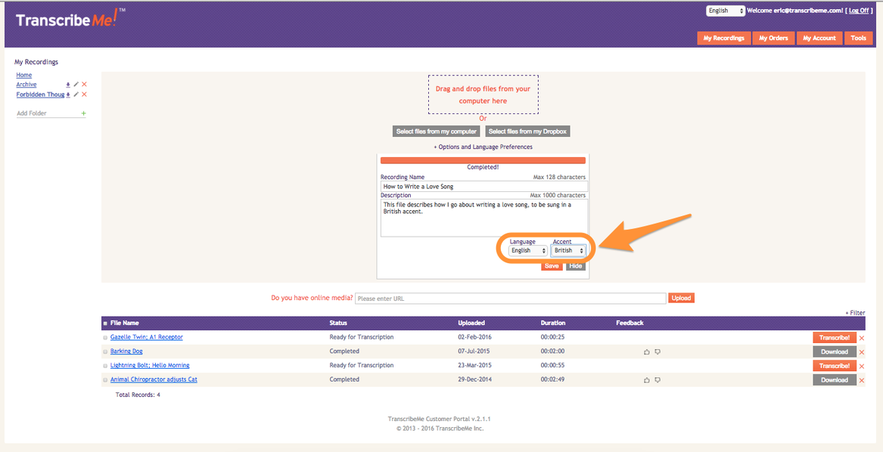
Task: Download the Archive folder
Action: (68, 85)
